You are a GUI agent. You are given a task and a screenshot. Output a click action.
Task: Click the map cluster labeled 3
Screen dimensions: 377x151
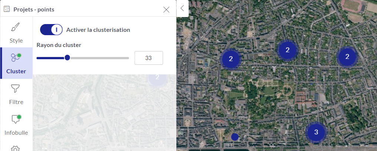click(x=316, y=132)
